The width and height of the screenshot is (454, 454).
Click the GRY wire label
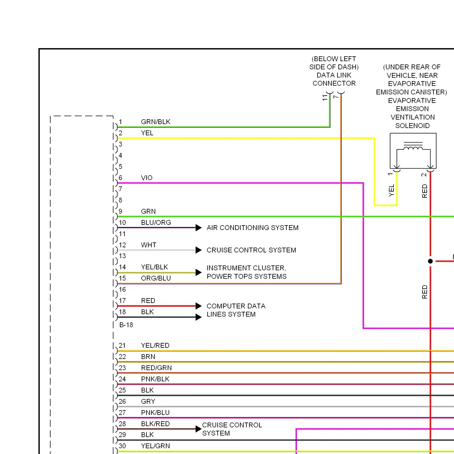pyautogui.click(x=148, y=401)
